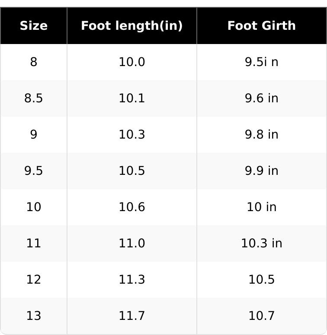Viewport: 327px width, 335px height.
Task: Select the 9.9 in girth cell
Action: click(x=262, y=171)
